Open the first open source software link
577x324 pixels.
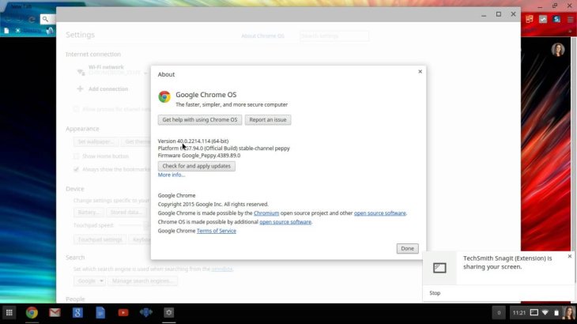tap(379, 213)
